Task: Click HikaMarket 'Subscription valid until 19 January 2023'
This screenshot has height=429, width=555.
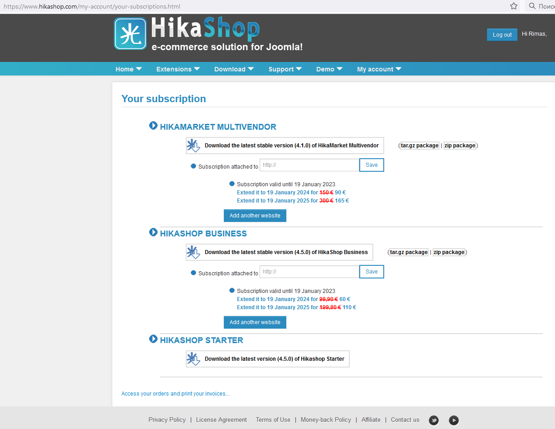Action: 286,184
